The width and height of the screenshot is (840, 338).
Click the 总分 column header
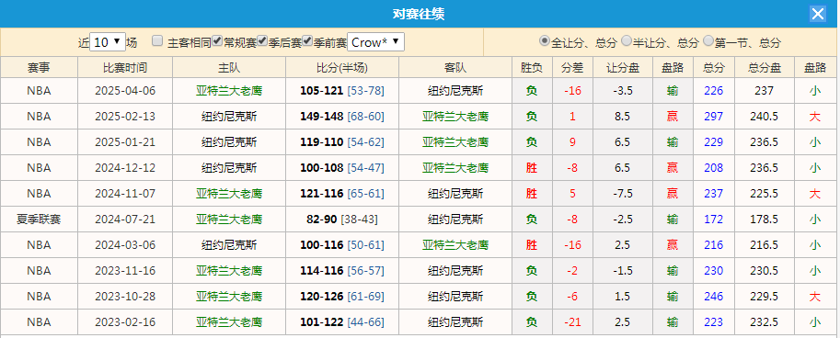coord(714,67)
